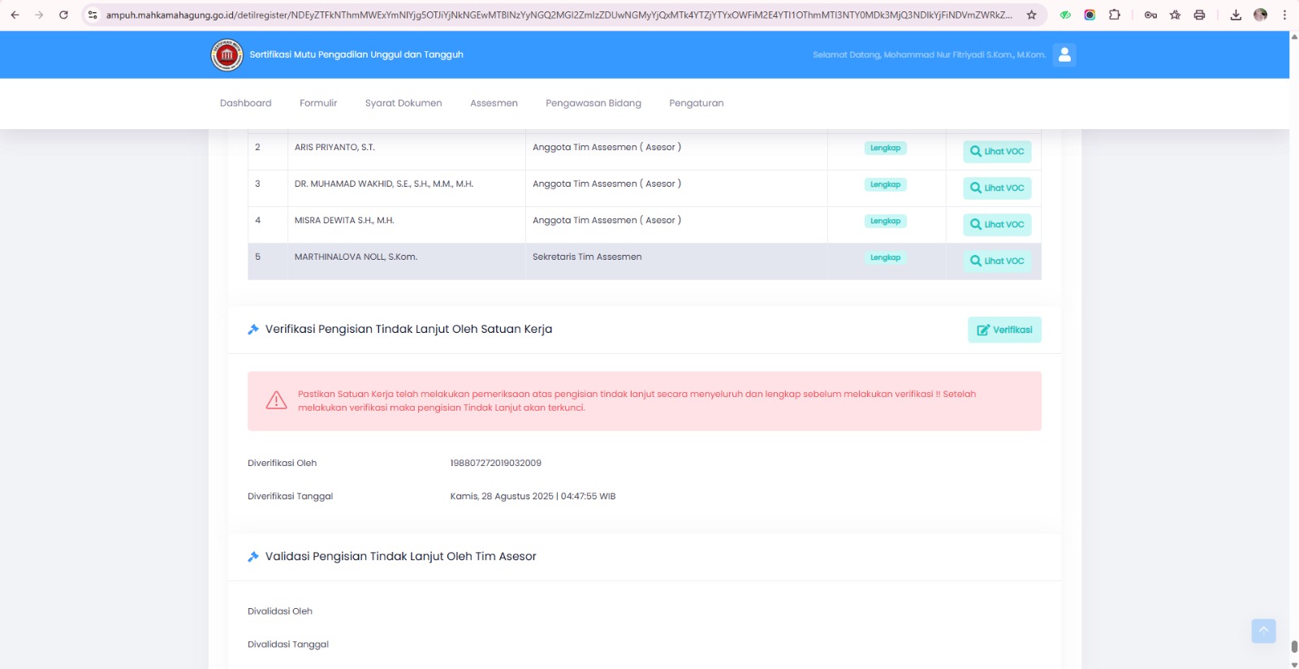1299x669 pixels.
Task: Open the Formulir menu item
Action: [318, 103]
